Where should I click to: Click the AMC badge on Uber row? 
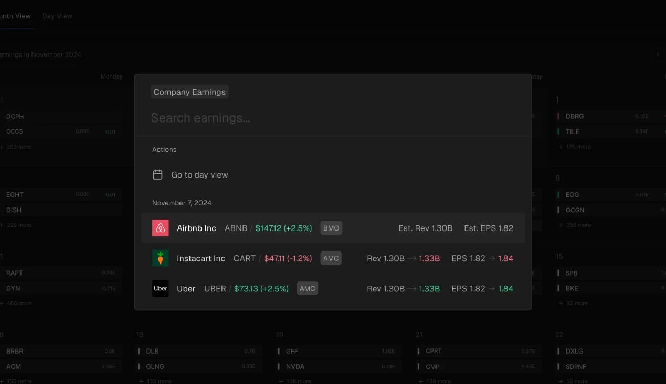[308, 289]
